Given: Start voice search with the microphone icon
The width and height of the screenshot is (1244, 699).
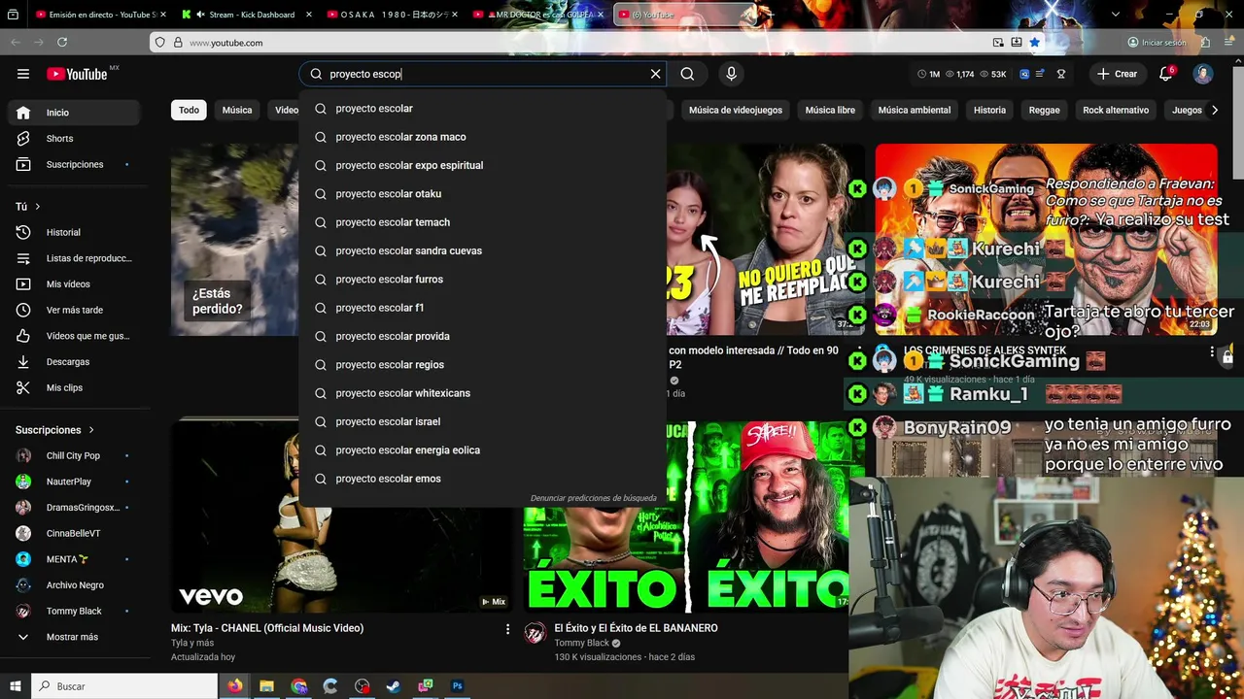Looking at the screenshot, I should click(731, 74).
